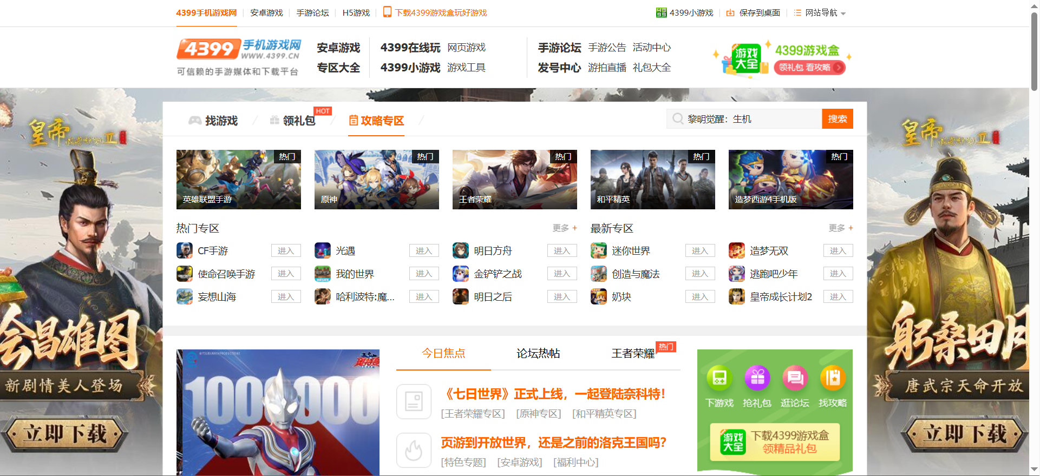Click 进入 button for 皇帝成长计划2
The image size is (1040, 476).
(x=838, y=296)
